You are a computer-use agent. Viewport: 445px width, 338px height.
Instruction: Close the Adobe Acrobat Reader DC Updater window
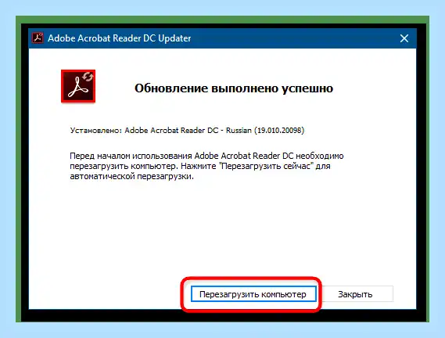click(404, 38)
